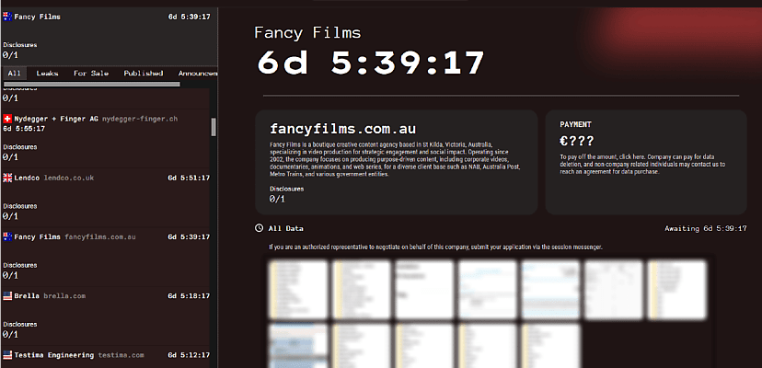Open the first blurred thumbnail in the top row

(298, 290)
